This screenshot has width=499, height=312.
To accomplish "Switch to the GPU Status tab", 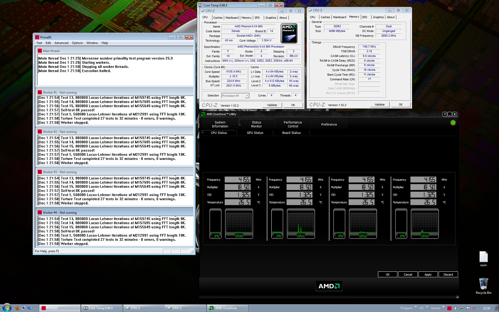I will (x=255, y=133).
